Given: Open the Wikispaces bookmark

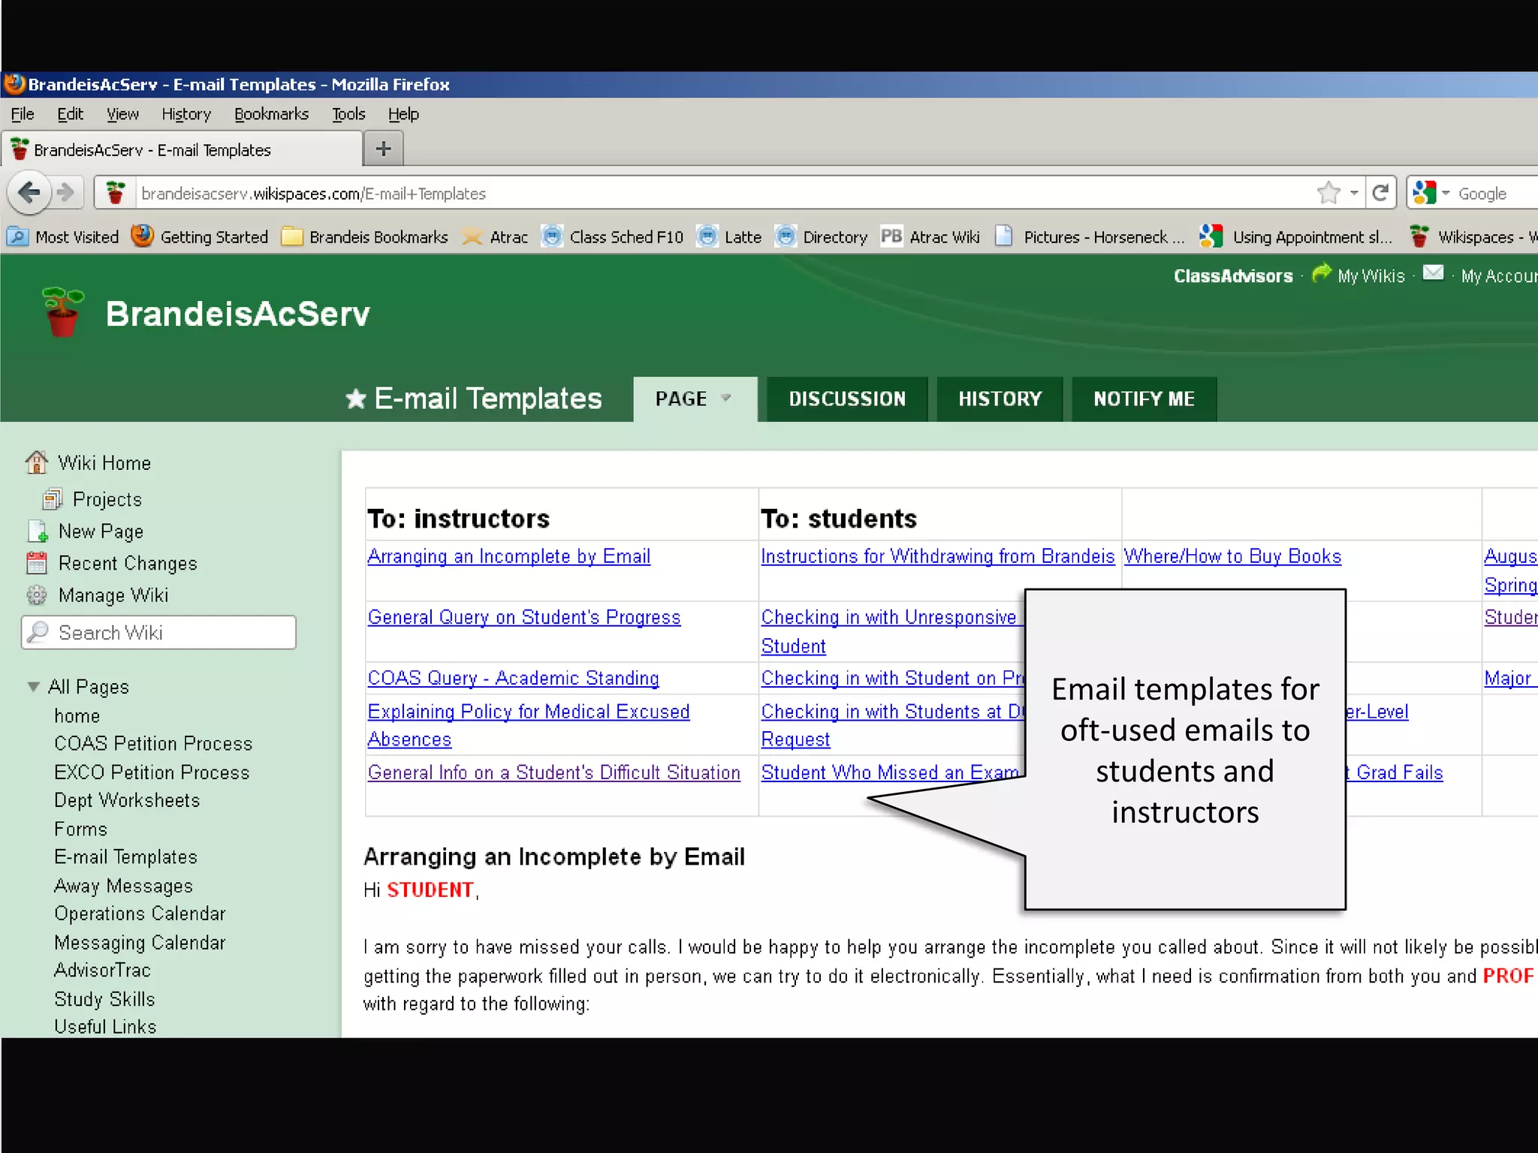Looking at the screenshot, I should point(1473,236).
